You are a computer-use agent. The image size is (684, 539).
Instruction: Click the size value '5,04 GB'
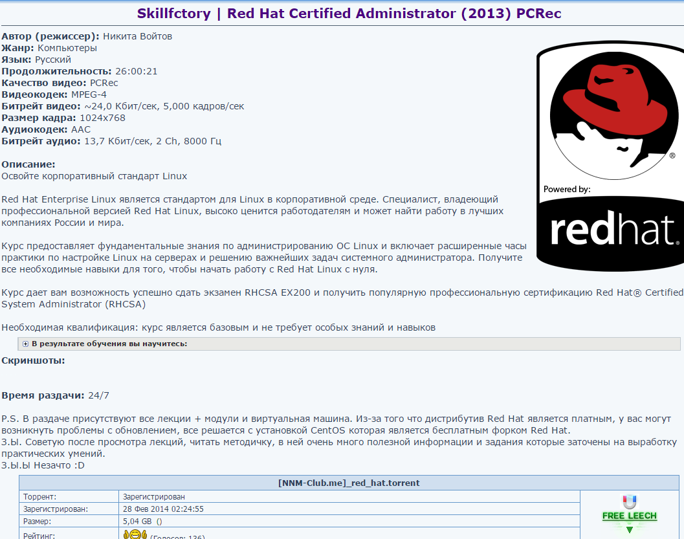coord(137,521)
